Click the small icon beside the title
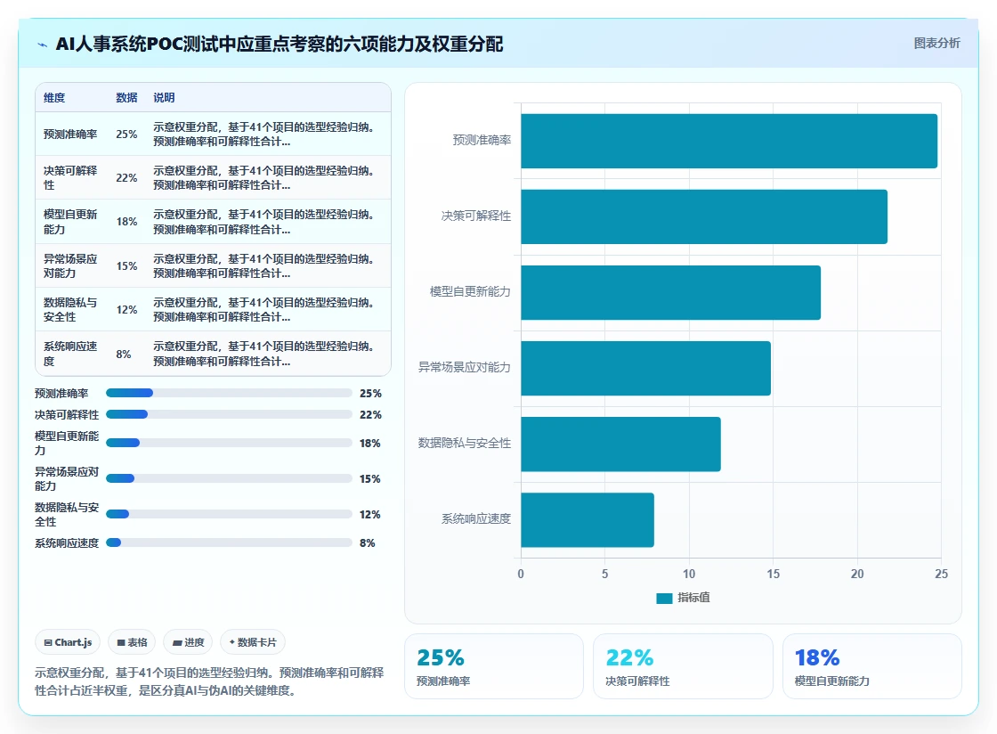Screen dimensions: 997x734 coord(42,45)
